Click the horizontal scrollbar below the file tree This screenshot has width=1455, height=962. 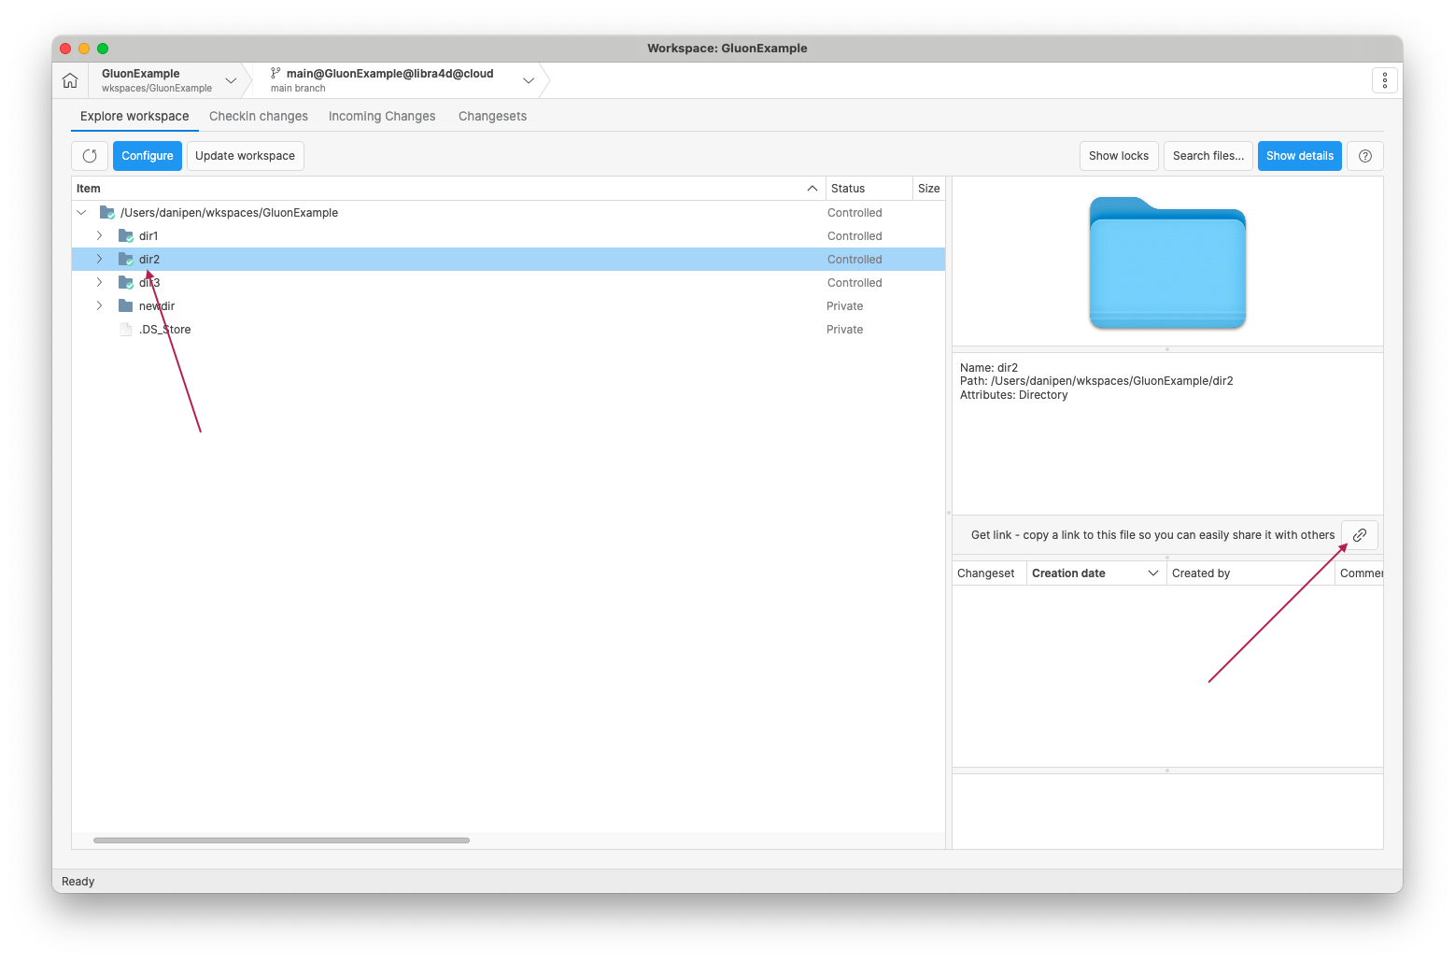(x=280, y=840)
